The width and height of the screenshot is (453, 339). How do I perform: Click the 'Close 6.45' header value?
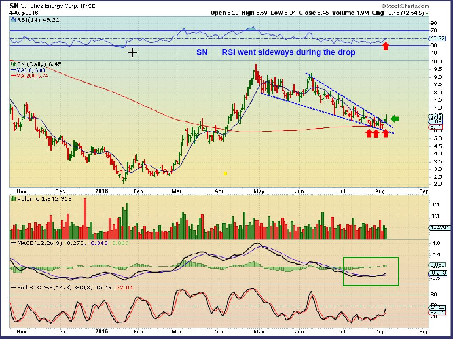click(x=314, y=13)
